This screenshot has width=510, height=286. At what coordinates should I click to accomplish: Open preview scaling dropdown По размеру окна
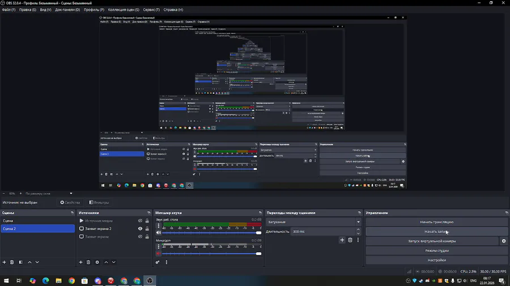[49, 193]
